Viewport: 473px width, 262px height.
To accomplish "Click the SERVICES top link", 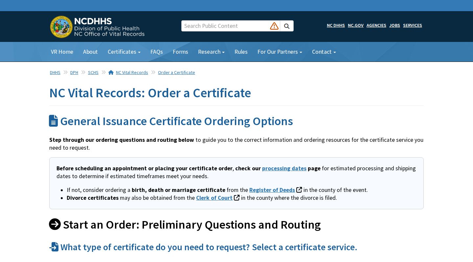I will pos(413,25).
